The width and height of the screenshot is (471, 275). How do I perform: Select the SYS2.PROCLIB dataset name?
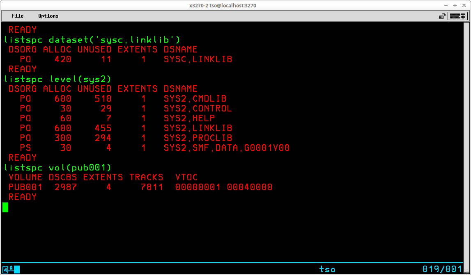tap(198, 138)
